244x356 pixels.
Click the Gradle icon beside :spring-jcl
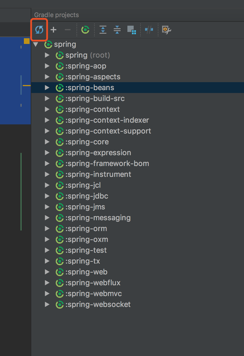coord(60,185)
